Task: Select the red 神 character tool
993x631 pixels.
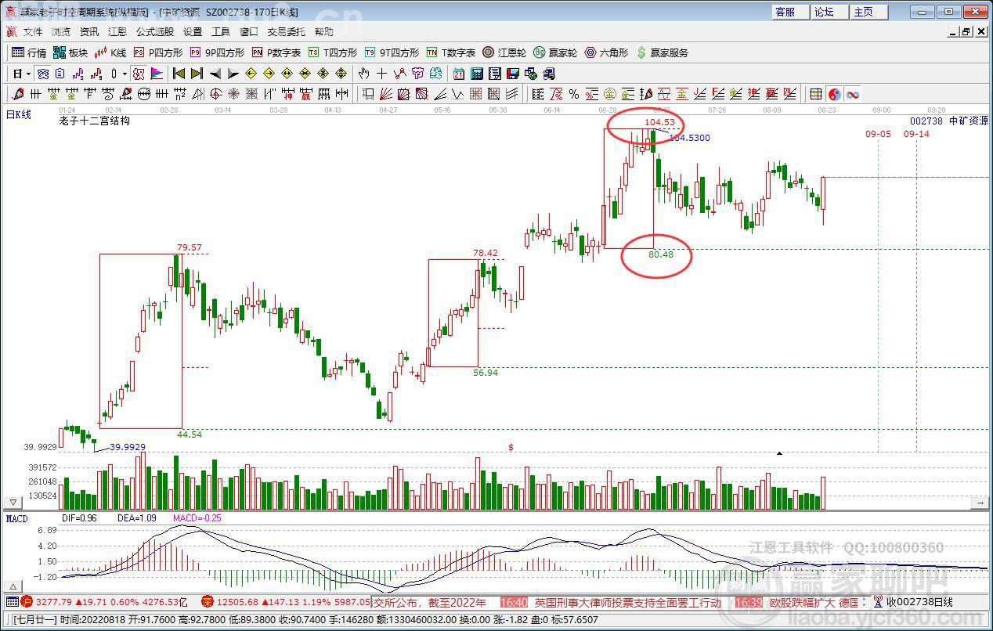Action: click(290, 94)
